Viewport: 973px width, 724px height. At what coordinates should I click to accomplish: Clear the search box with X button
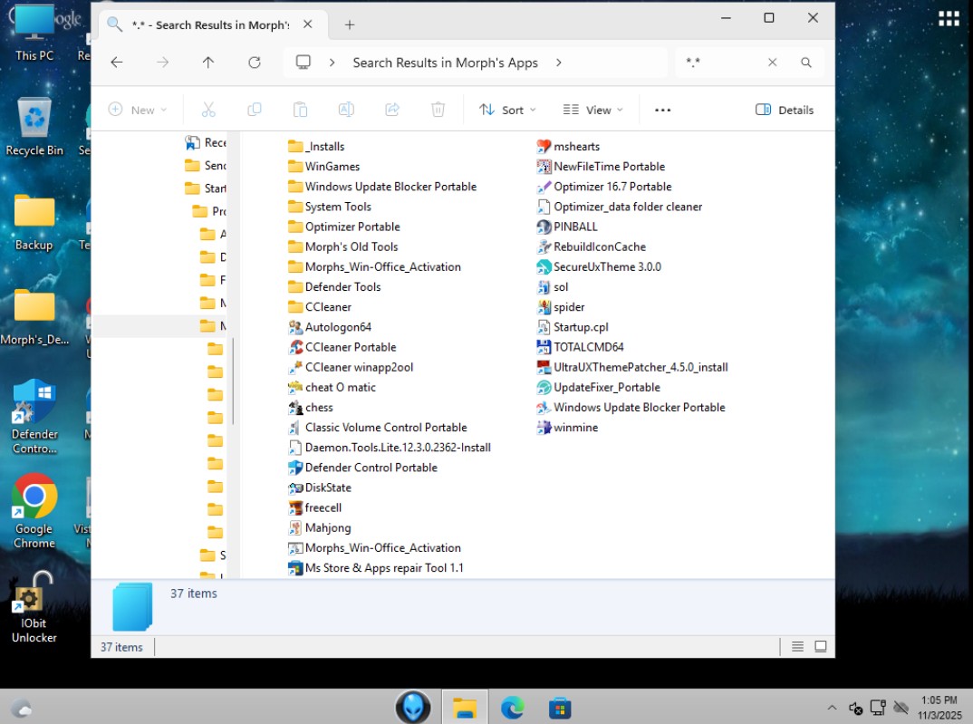(x=772, y=63)
